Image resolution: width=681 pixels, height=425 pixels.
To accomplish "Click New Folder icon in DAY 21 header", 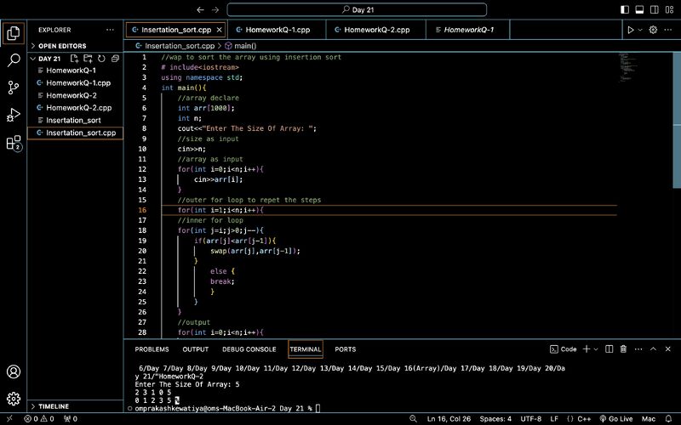I will point(88,59).
